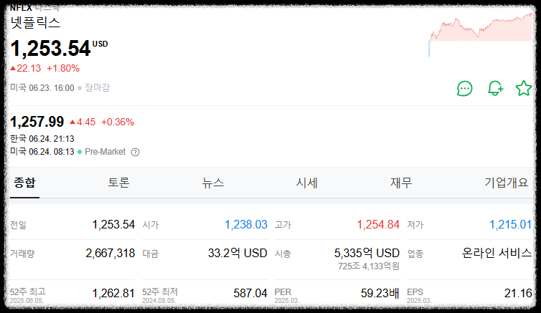Click the 업종 value 온라인 서비스

[497, 253]
